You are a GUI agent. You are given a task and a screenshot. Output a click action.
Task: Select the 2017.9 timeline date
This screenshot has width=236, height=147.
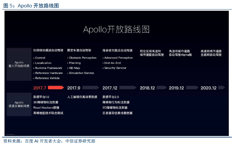coord(74,88)
